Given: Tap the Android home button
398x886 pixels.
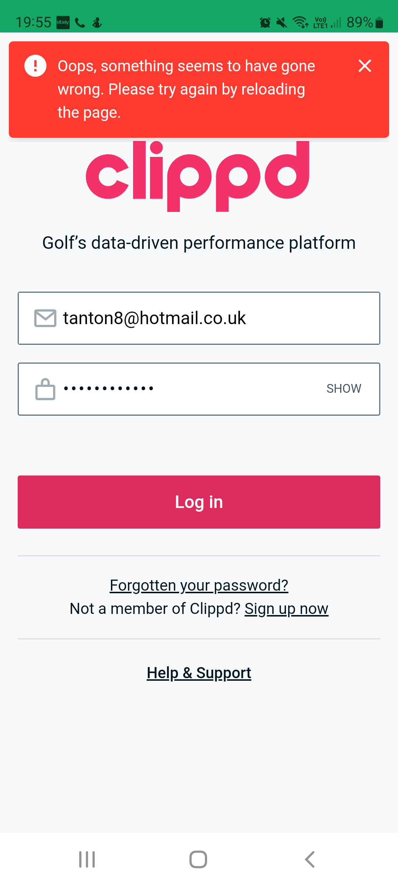Looking at the screenshot, I should point(198,859).
